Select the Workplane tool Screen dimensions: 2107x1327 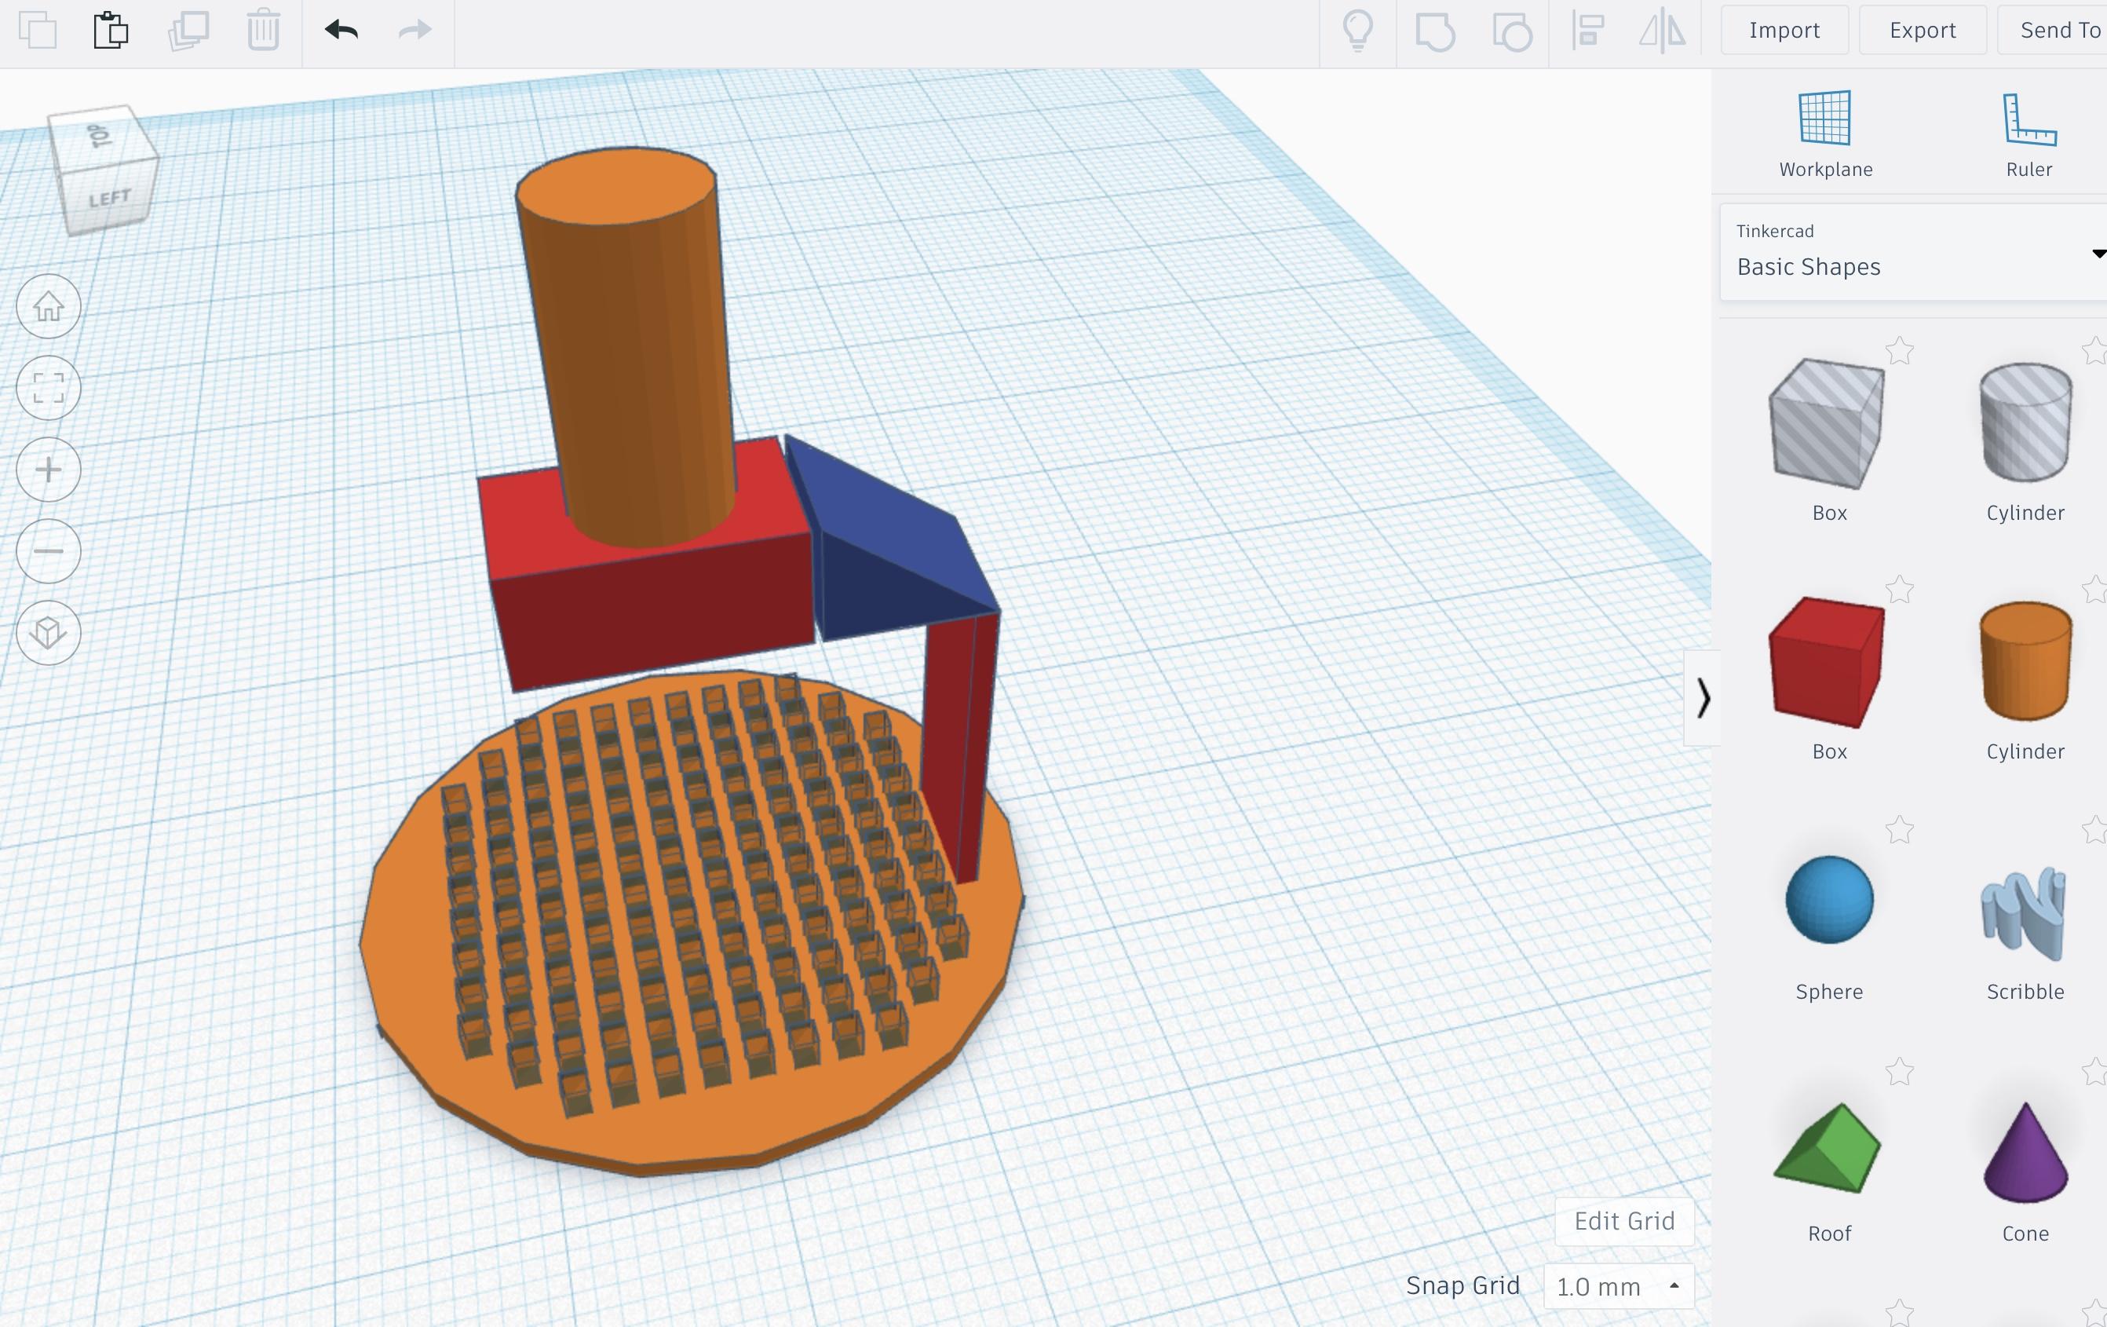pyautogui.click(x=1825, y=134)
